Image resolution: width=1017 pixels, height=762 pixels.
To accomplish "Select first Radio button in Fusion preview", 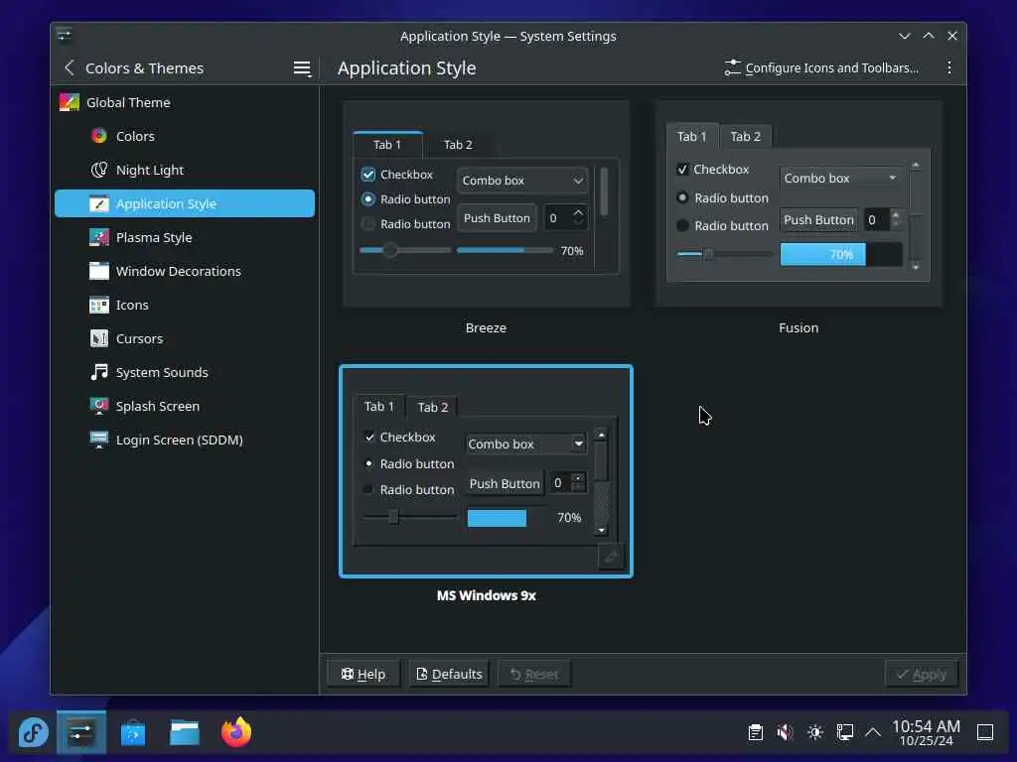I will coord(682,197).
